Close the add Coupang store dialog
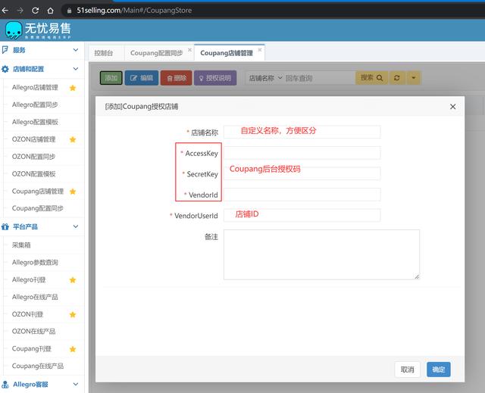485x393 pixels. click(x=453, y=107)
